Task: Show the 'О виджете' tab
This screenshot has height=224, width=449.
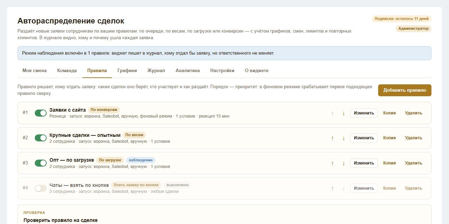Action: [x=257, y=70]
